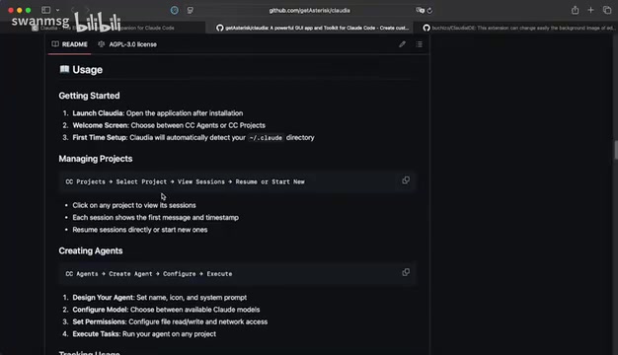Edit the README with the pencil icon
This screenshot has width=618, height=355.
point(402,44)
